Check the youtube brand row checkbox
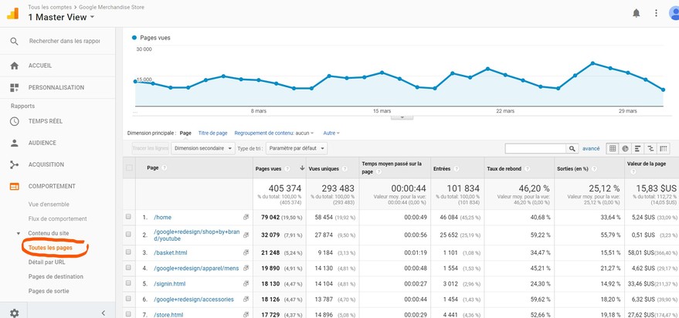The image size is (679, 318). point(128,234)
